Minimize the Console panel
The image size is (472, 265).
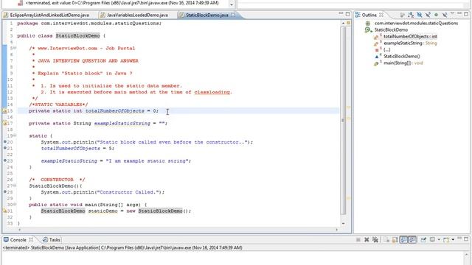pos(459,238)
